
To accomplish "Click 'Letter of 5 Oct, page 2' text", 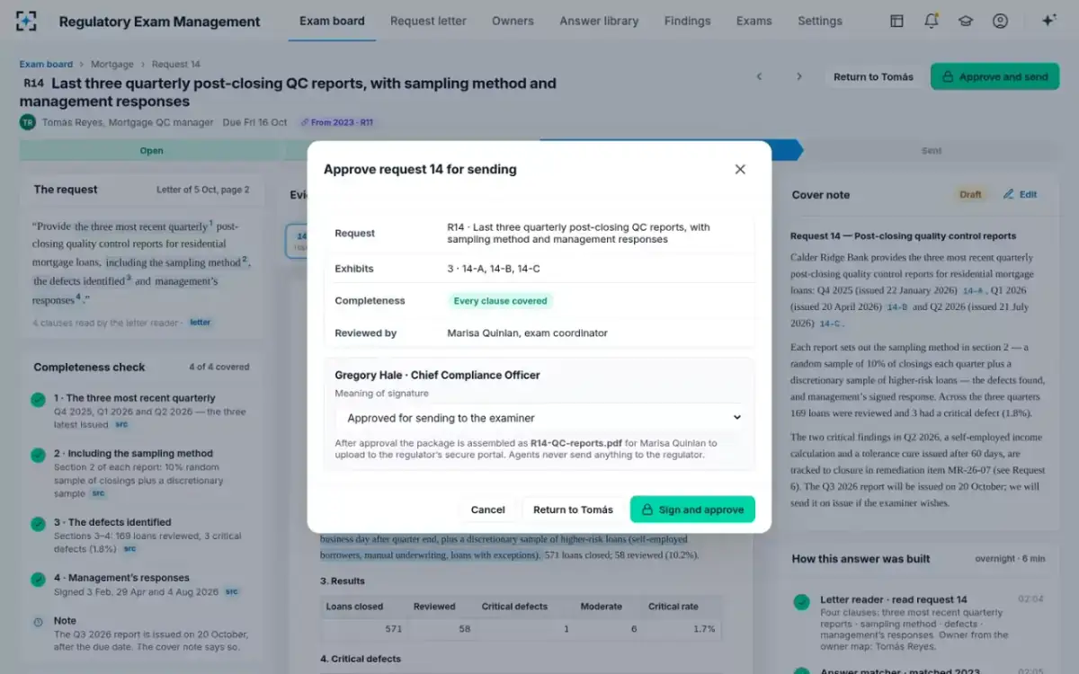I will point(203,190).
